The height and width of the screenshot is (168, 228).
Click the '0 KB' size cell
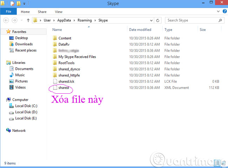[x=215, y=81]
